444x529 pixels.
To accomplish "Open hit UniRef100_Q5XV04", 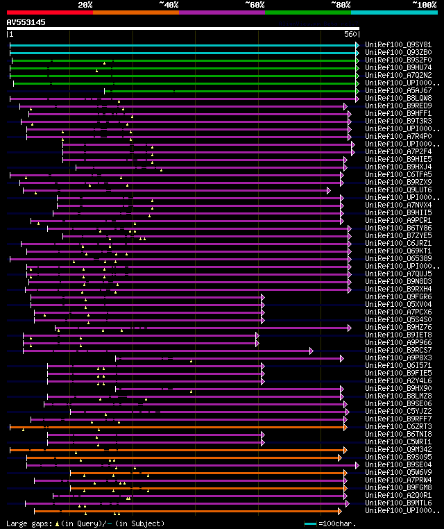I will (398, 304).
